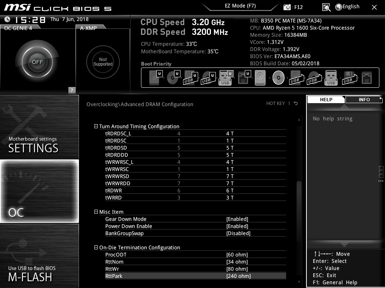Toggle the A-XMP Not Supported knob
Image resolution: width=385 pixels, height=288 pixels.
tap(103, 62)
